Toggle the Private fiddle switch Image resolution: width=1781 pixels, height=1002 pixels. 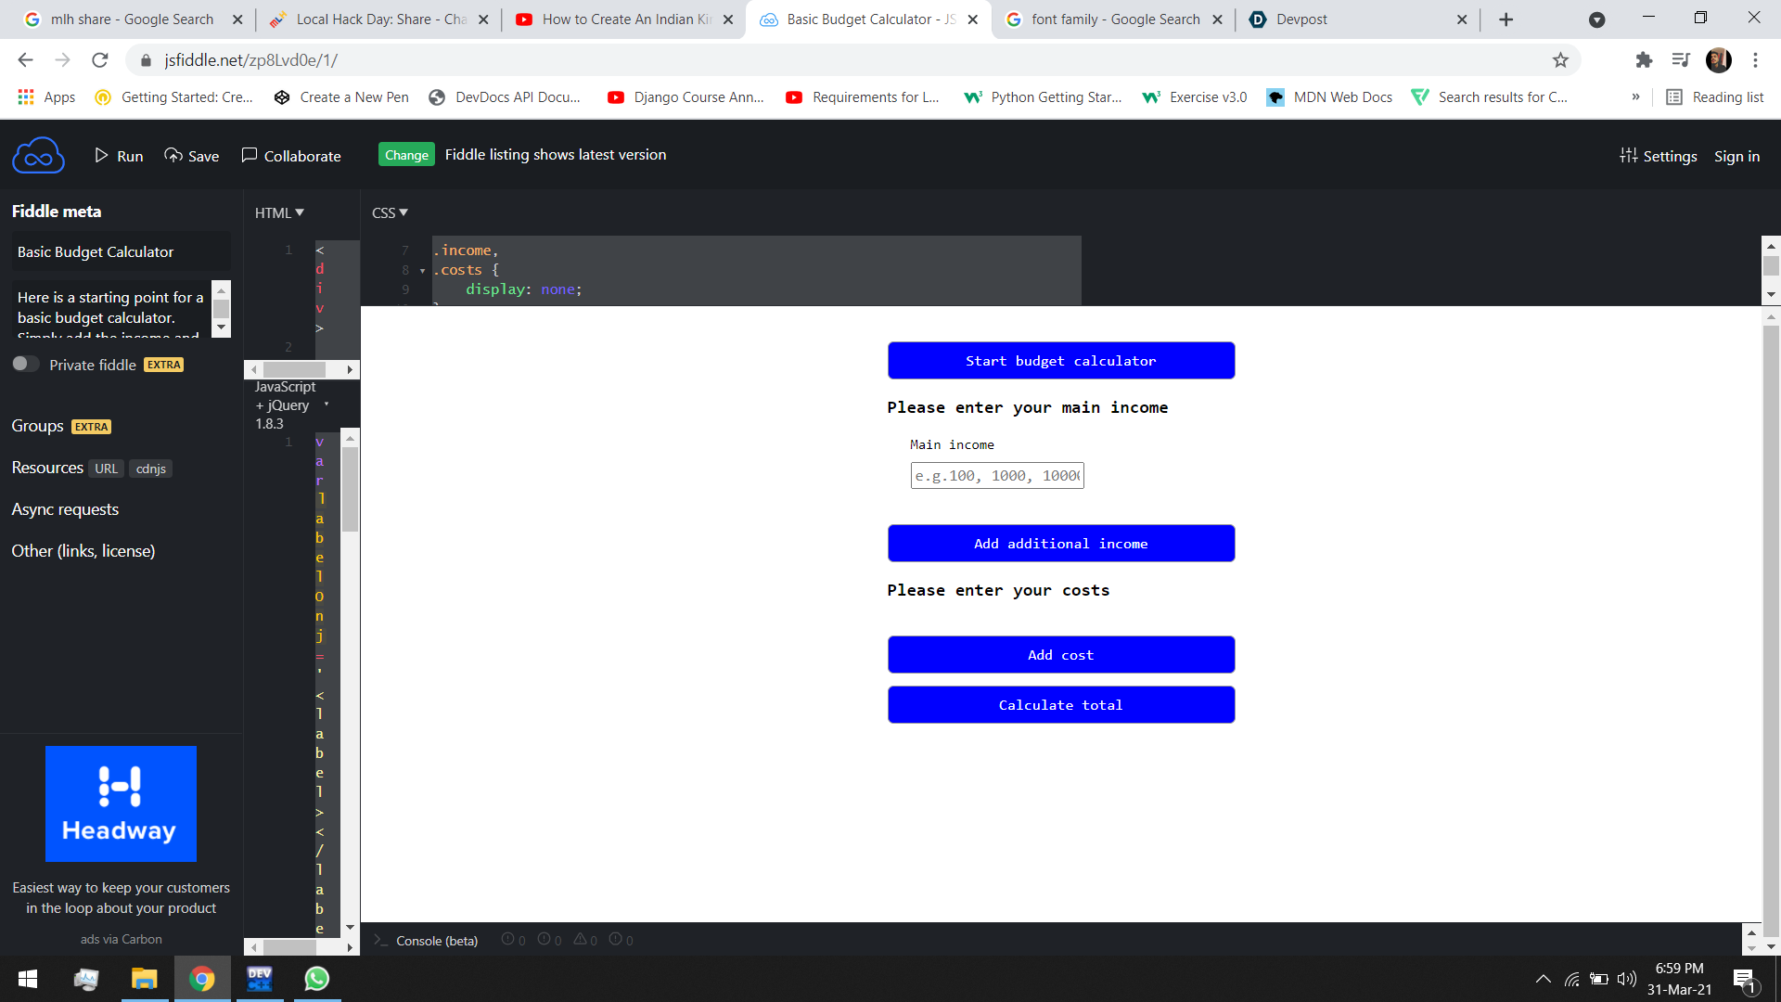25,364
